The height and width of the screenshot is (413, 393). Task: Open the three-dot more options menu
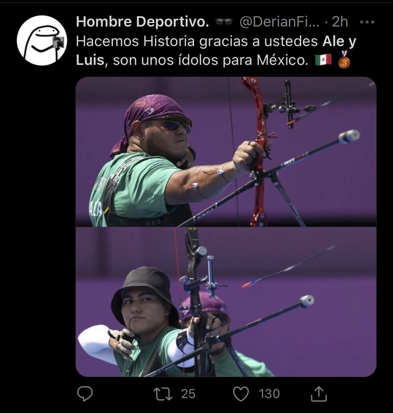(x=367, y=22)
